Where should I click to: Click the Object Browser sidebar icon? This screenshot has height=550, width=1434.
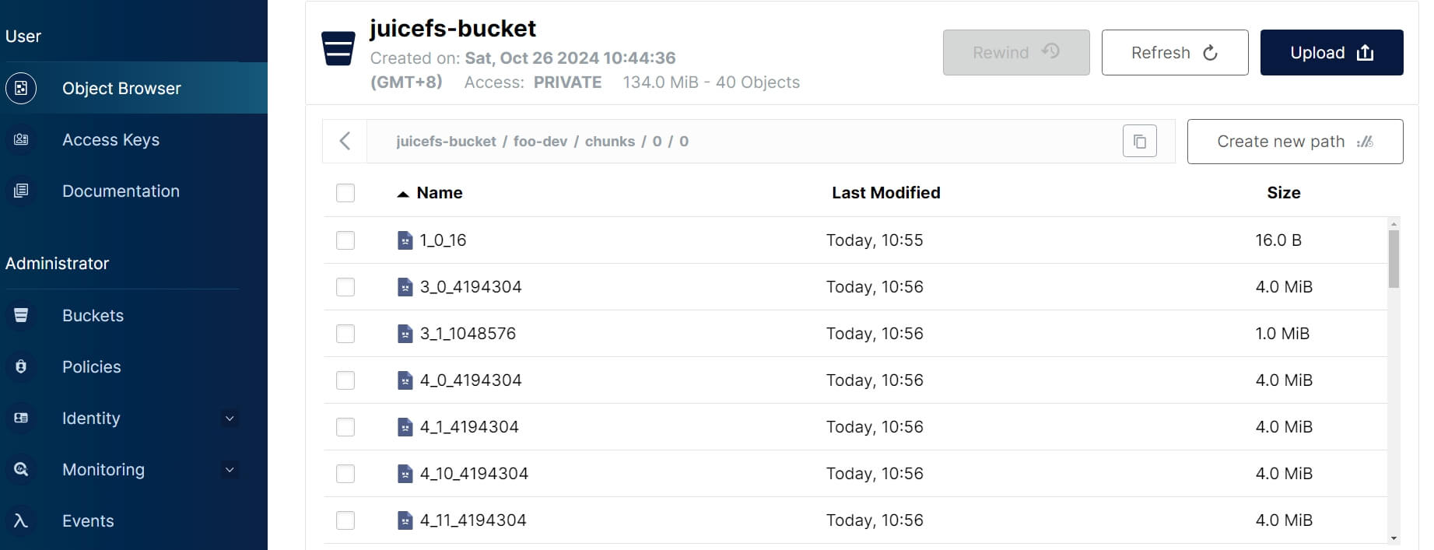[x=21, y=88]
